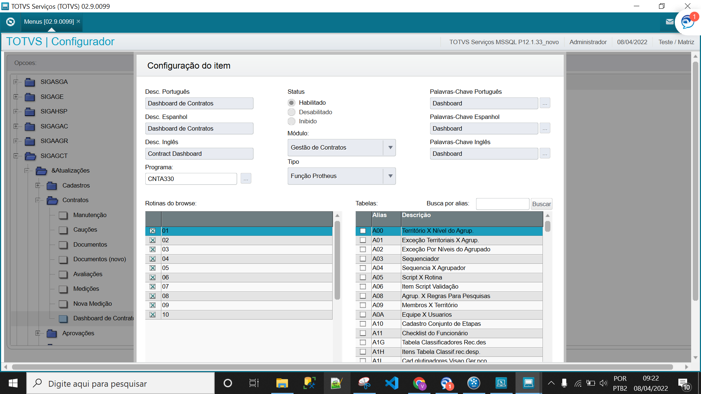
Task: Click the Buscar button
Action: 541,204
